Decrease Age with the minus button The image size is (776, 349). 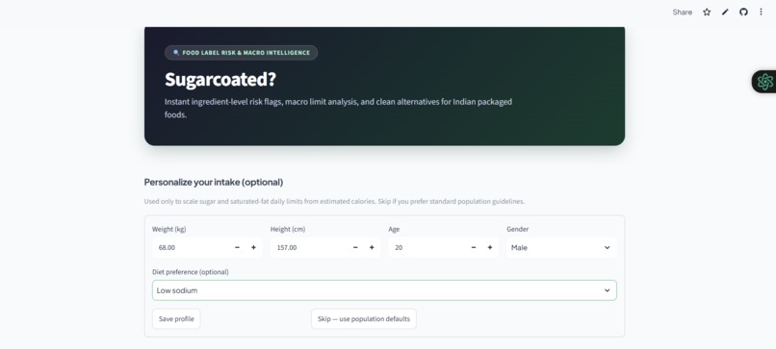click(x=473, y=247)
